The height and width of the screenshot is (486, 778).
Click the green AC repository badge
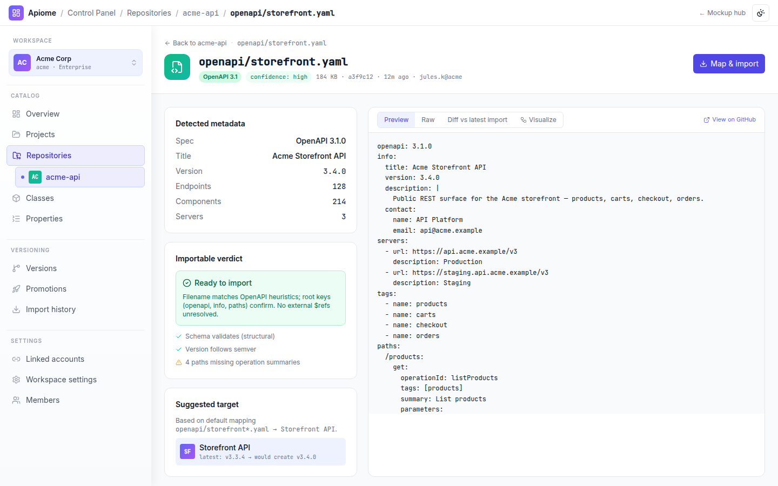[x=35, y=177]
